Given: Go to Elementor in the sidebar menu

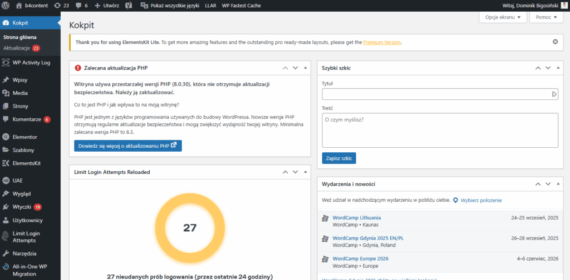Looking at the screenshot, I should [24, 137].
